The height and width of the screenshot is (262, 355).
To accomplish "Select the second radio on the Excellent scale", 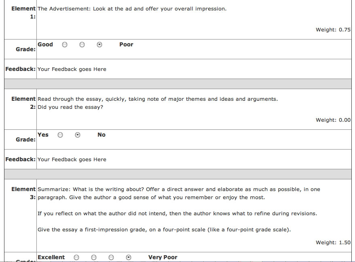I will click(x=93, y=257).
